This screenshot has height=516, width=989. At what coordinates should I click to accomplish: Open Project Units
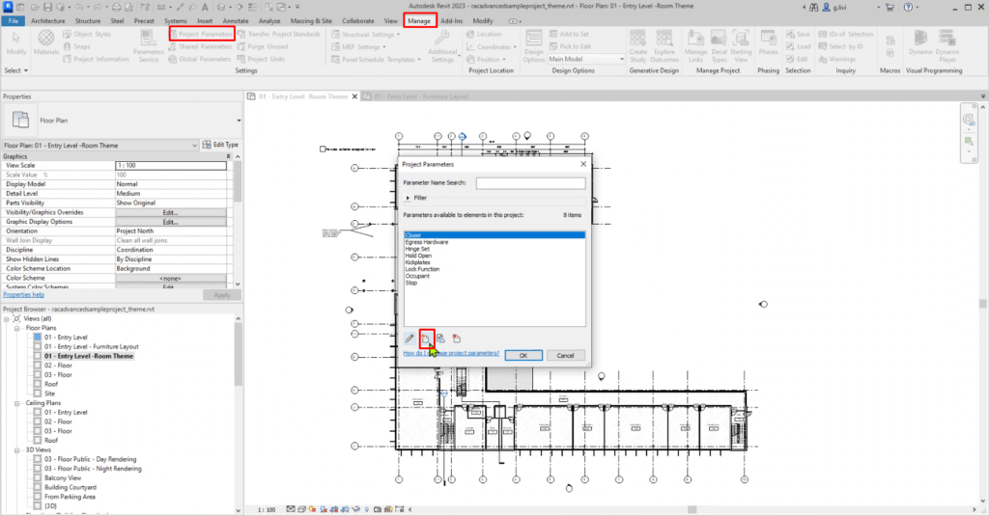pos(261,59)
